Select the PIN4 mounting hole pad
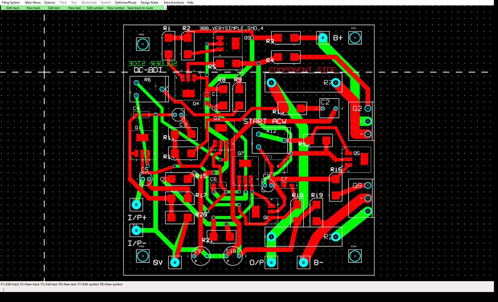 pos(355,256)
